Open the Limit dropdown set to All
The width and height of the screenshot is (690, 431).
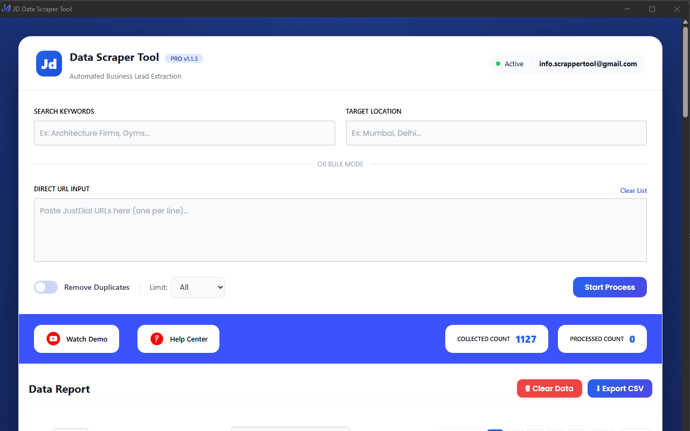pos(198,287)
